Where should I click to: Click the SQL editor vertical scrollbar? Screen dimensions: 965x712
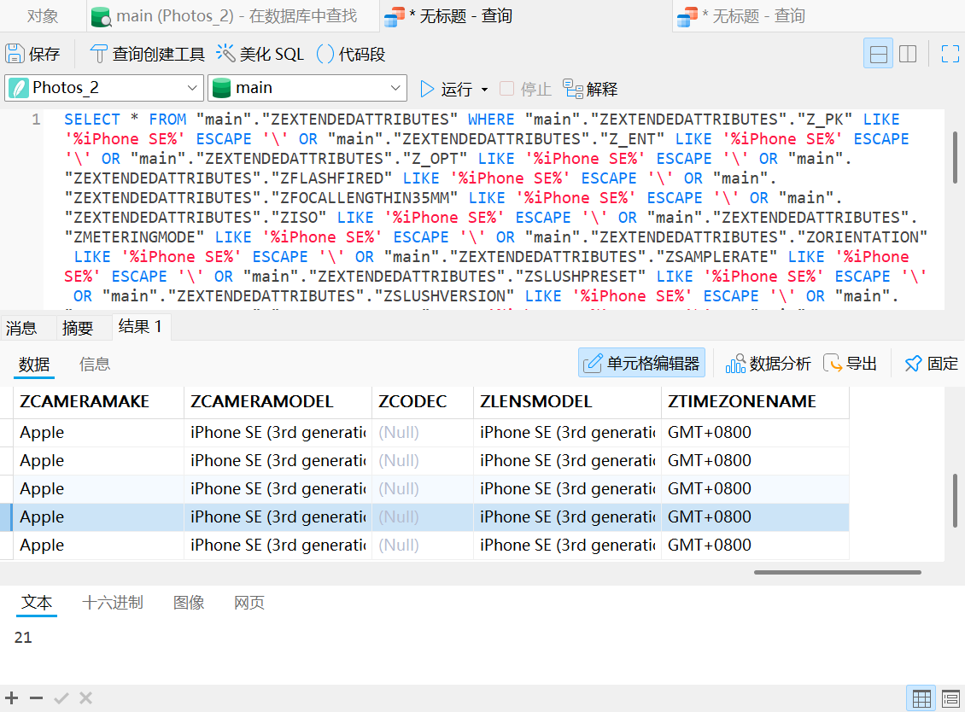(955, 157)
